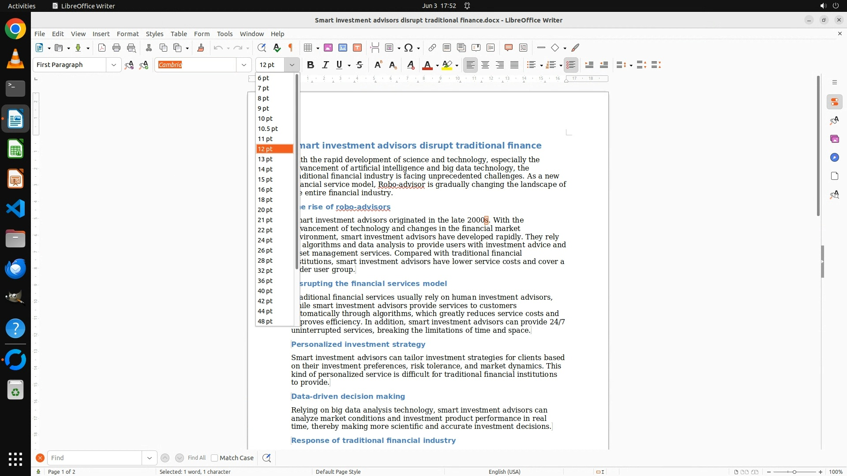847x476 pixels.
Task: Select 18 pt from font size list
Action: click(x=265, y=200)
